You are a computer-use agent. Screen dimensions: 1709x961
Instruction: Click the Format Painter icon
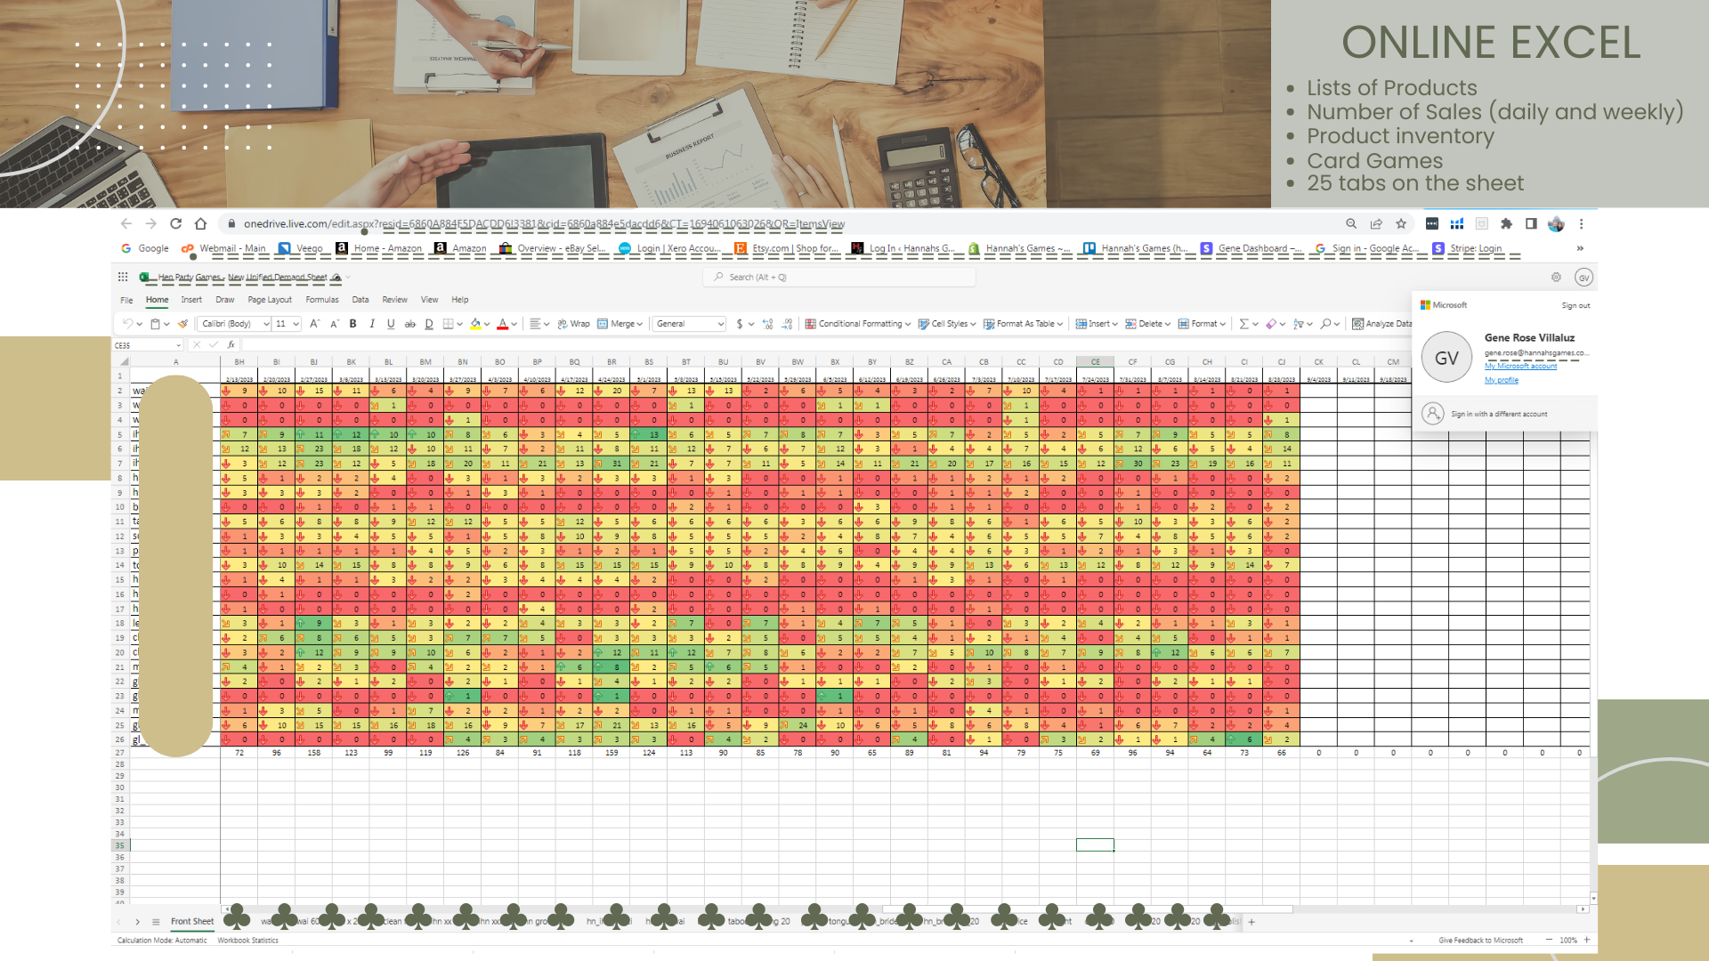click(183, 324)
